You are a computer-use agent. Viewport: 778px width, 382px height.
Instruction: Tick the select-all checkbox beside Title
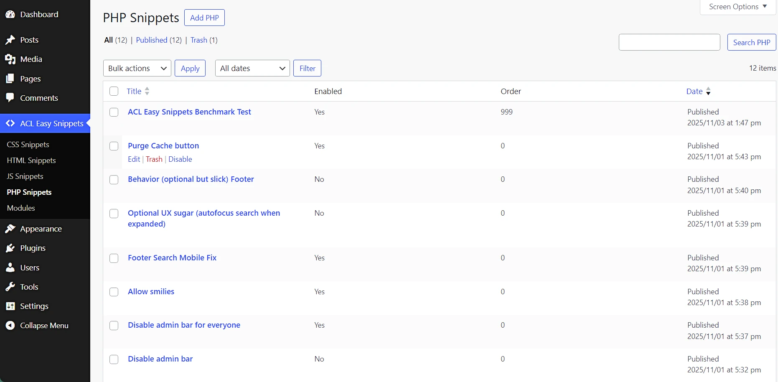[114, 92]
